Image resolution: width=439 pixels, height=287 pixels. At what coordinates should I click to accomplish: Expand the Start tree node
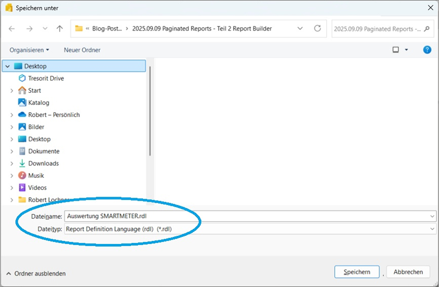(x=12, y=91)
